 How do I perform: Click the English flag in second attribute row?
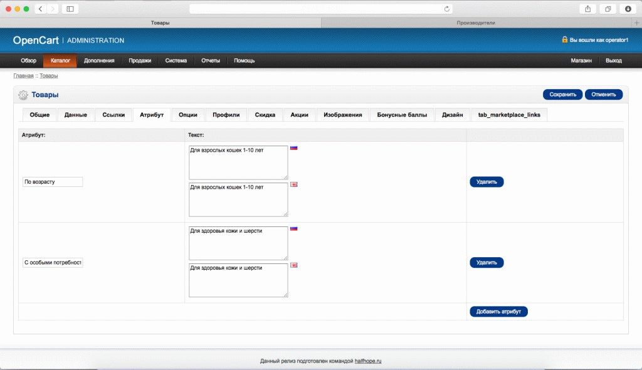(293, 265)
